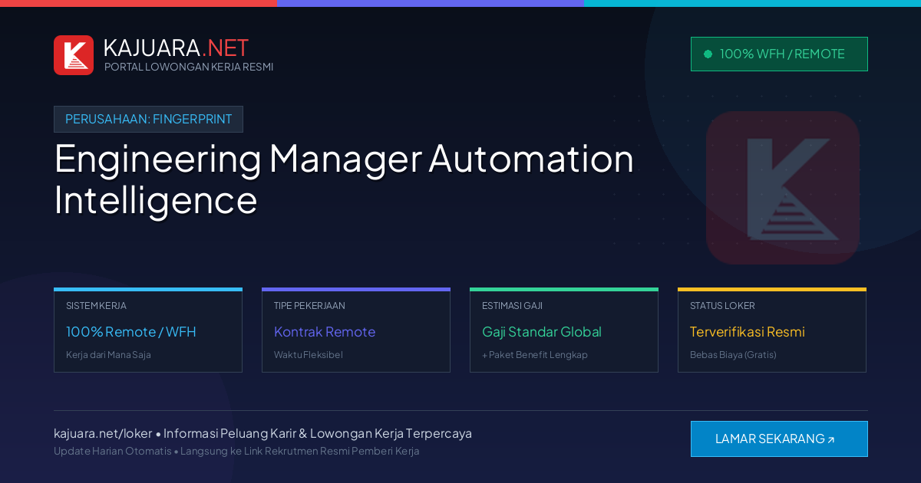Click the 100% WFH / REMOTE badge
The height and width of the screenshot is (483, 921).
coord(779,54)
